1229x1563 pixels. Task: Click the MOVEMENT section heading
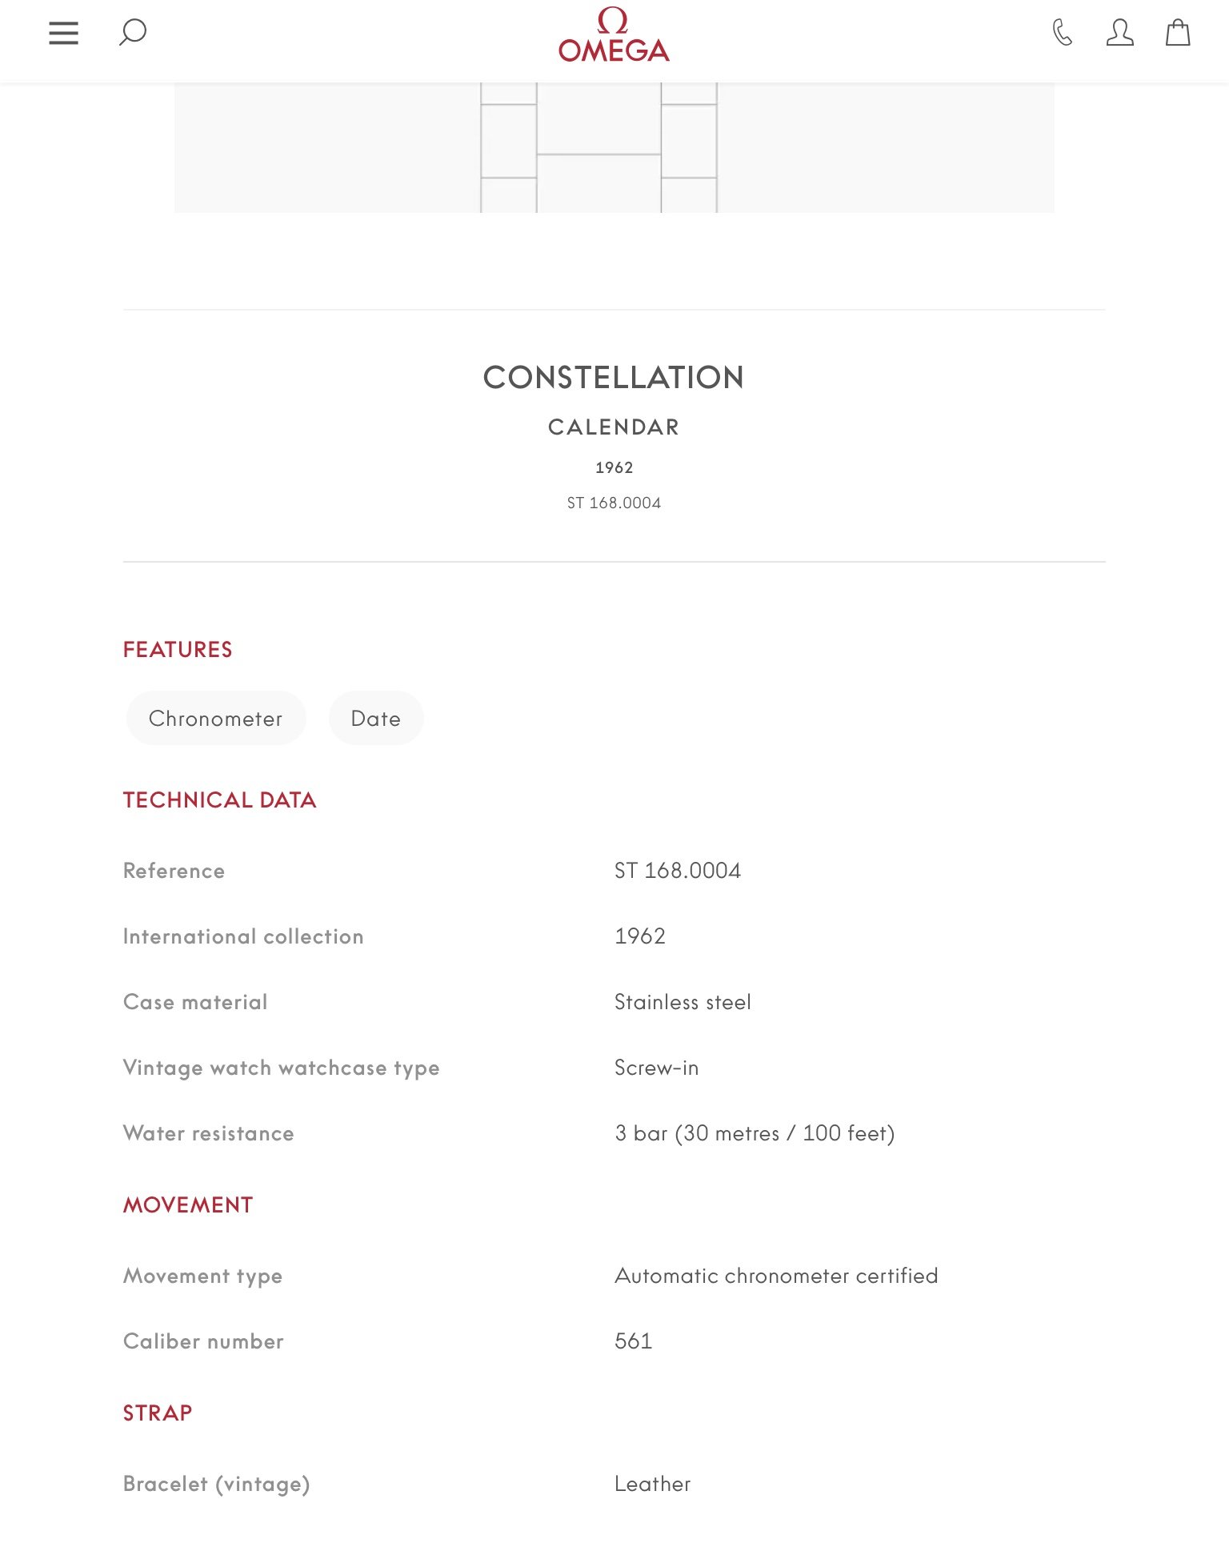[188, 1204]
